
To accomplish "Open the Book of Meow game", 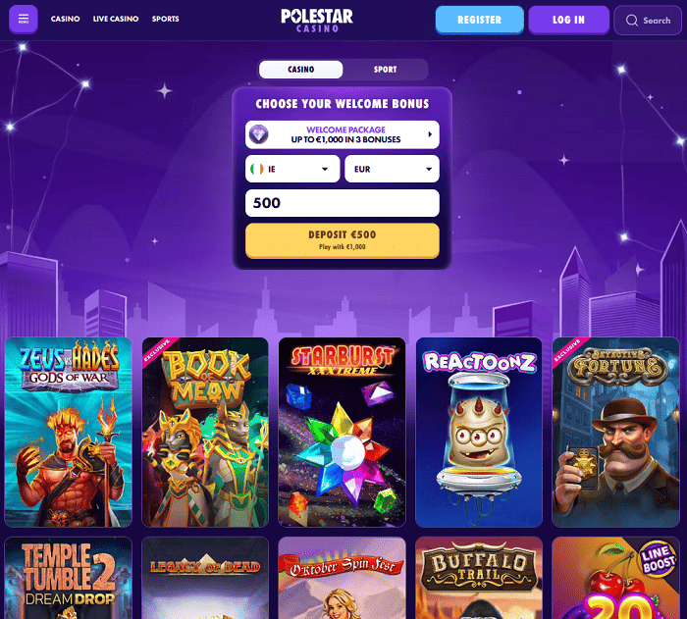I will [205, 432].
